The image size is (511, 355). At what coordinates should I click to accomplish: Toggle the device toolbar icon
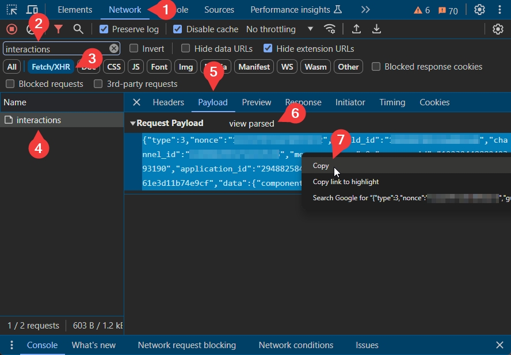pos(32,10)
